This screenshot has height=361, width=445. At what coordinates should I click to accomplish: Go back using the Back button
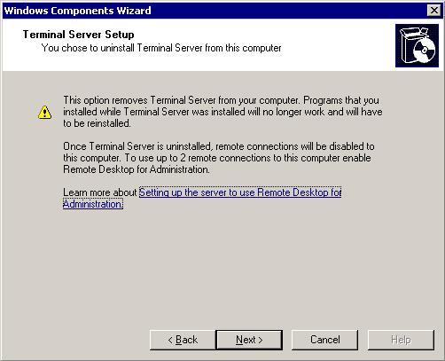[x=183, y=340]
